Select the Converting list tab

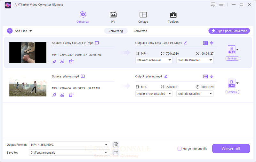(116, 31)
